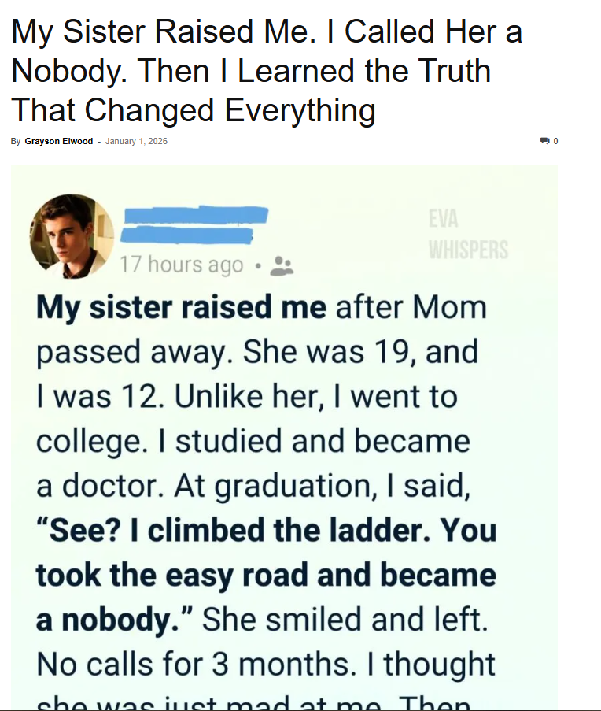
Task: Click the January 1, 2026 date
Action: pos(136,141)
